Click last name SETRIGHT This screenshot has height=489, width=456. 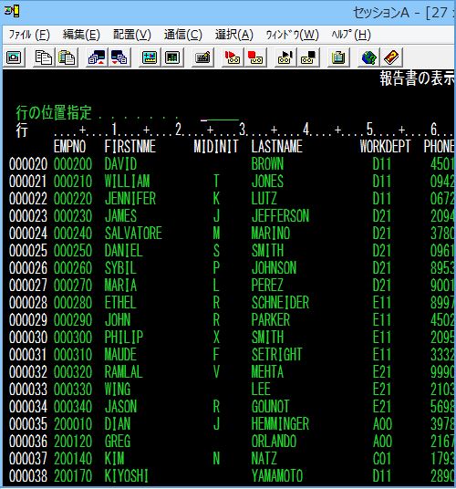tap(276, 354)
